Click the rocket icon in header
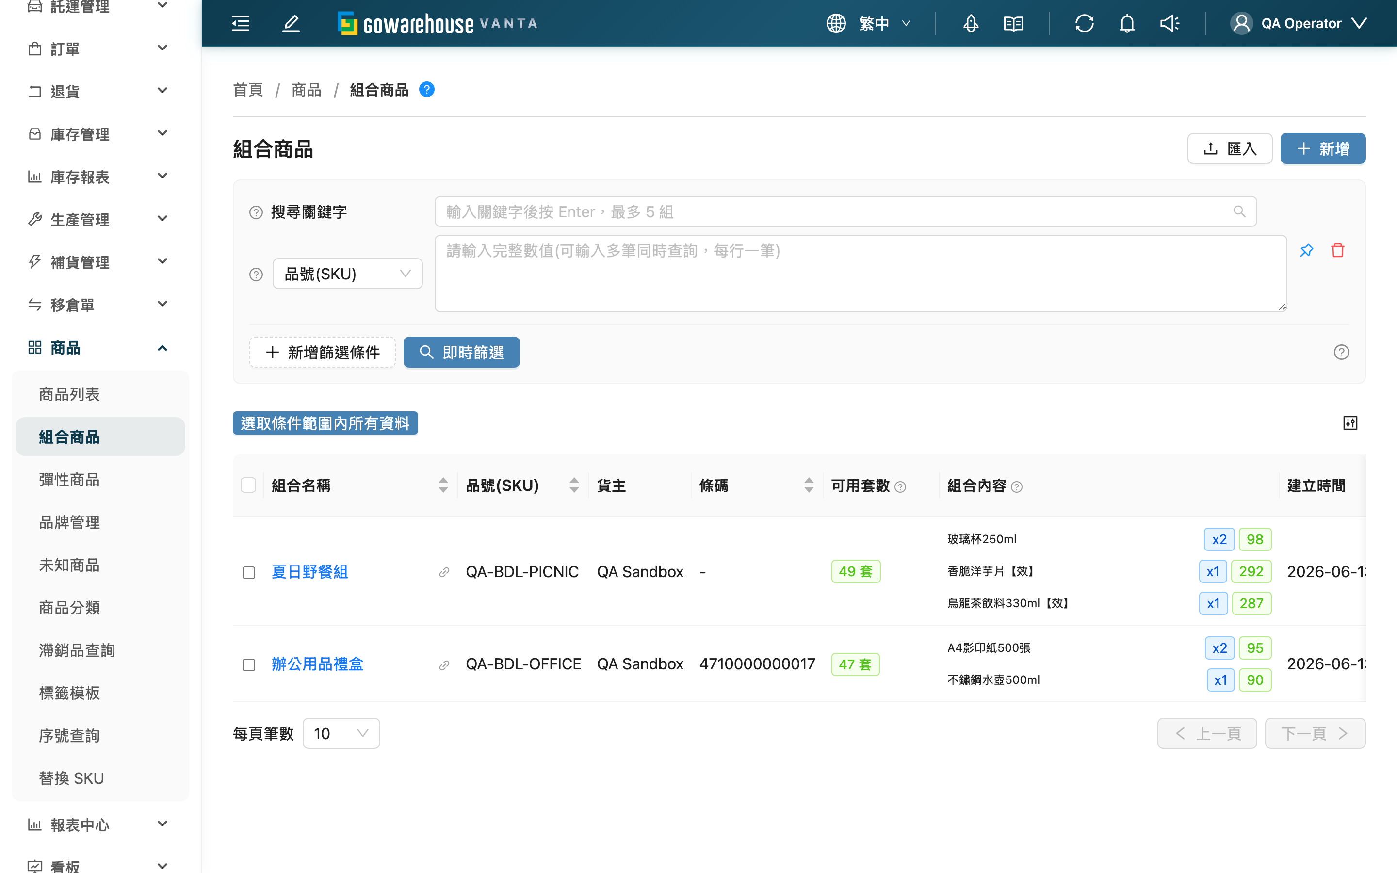This screenshot has width=1397, height=873. tap(971, 24)
